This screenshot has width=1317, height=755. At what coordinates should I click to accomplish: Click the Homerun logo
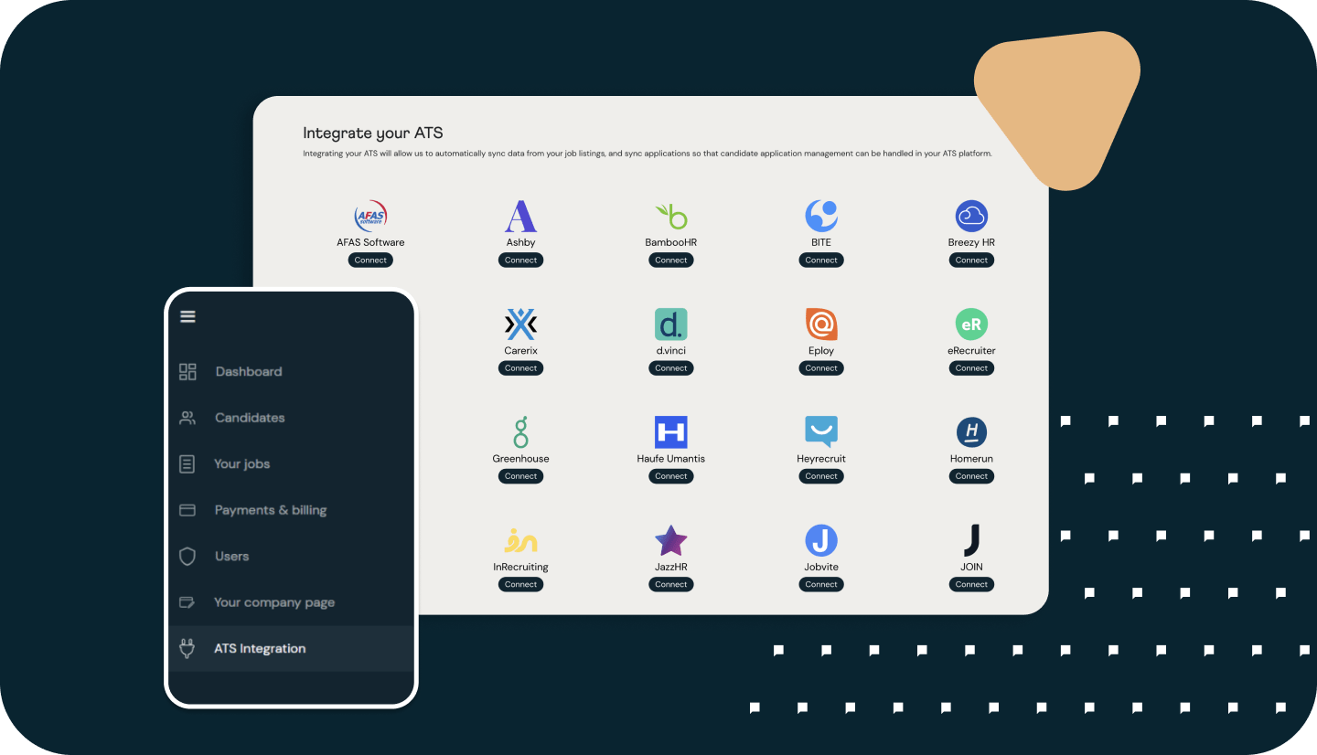click(x=971, y=432)
